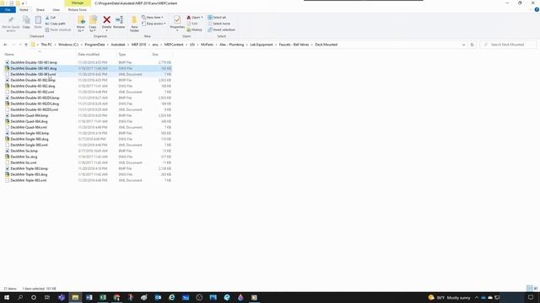The image size is (540, 303).
Task: Select file DeckMnt-Double-180-981.bmp
Action: [x=34, y=62]
